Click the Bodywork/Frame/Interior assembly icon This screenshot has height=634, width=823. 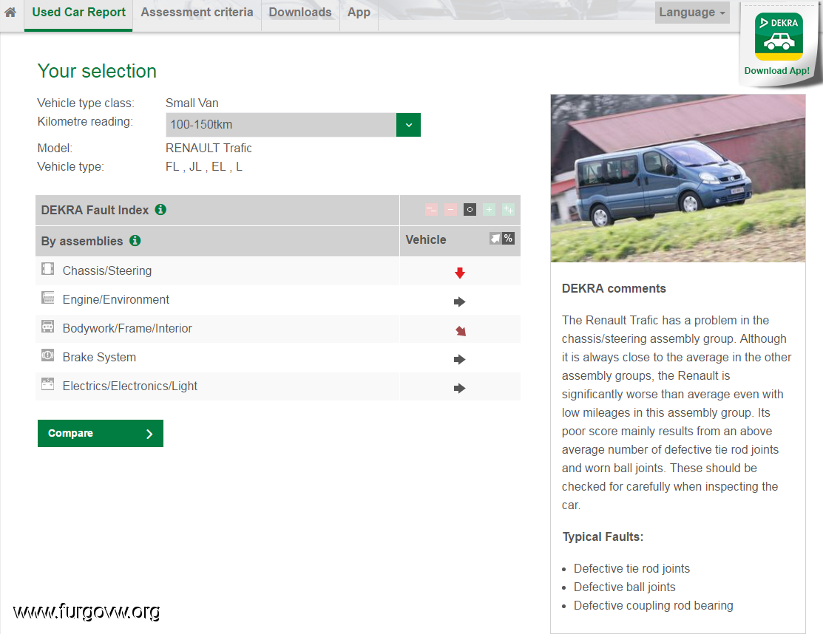pos(48,327)
